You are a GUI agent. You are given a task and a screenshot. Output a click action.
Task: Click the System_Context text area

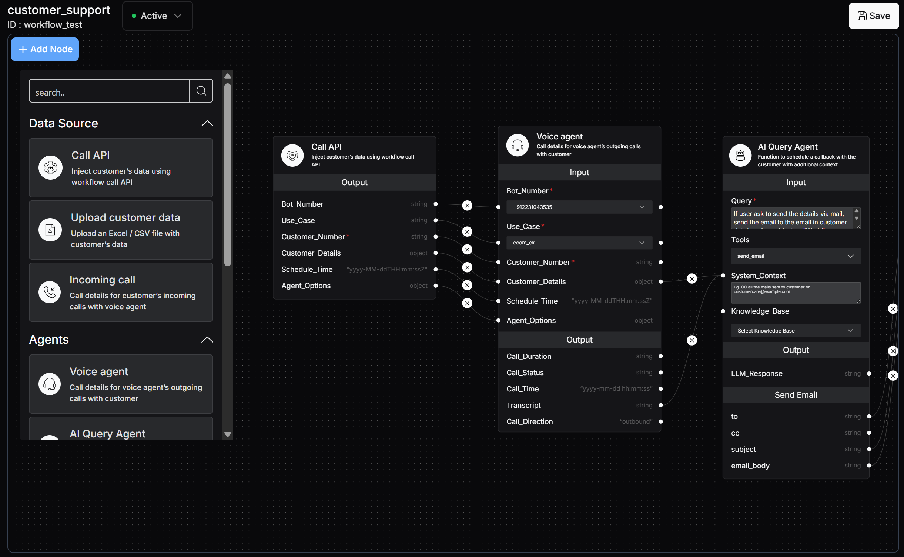click(x=795, y=293)
